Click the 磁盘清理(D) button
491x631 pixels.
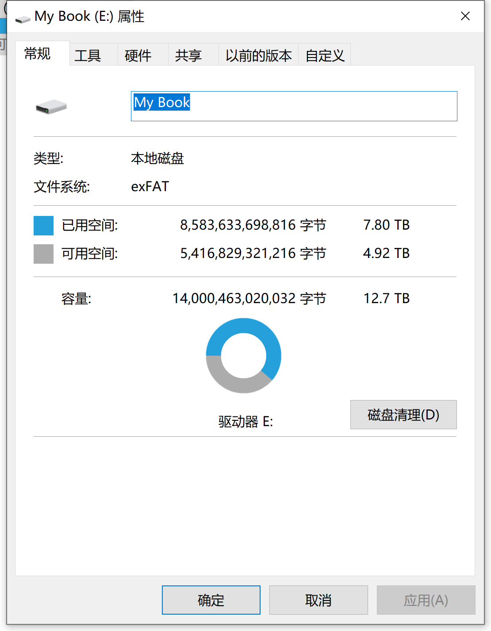[x=403, y=415]
